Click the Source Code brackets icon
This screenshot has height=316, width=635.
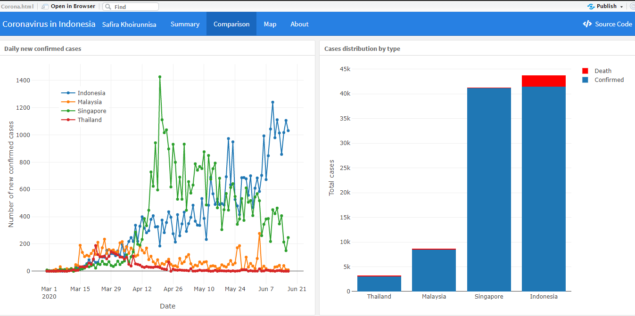(x=587, y=24)
